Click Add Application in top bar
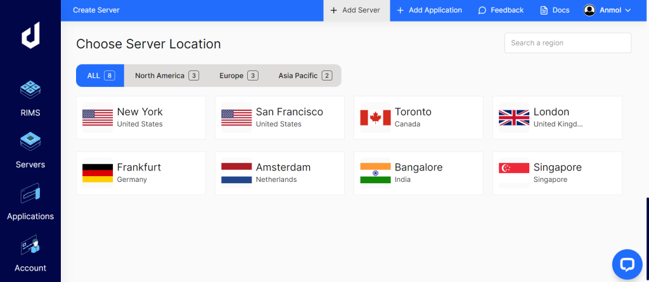 click(429, 10)
